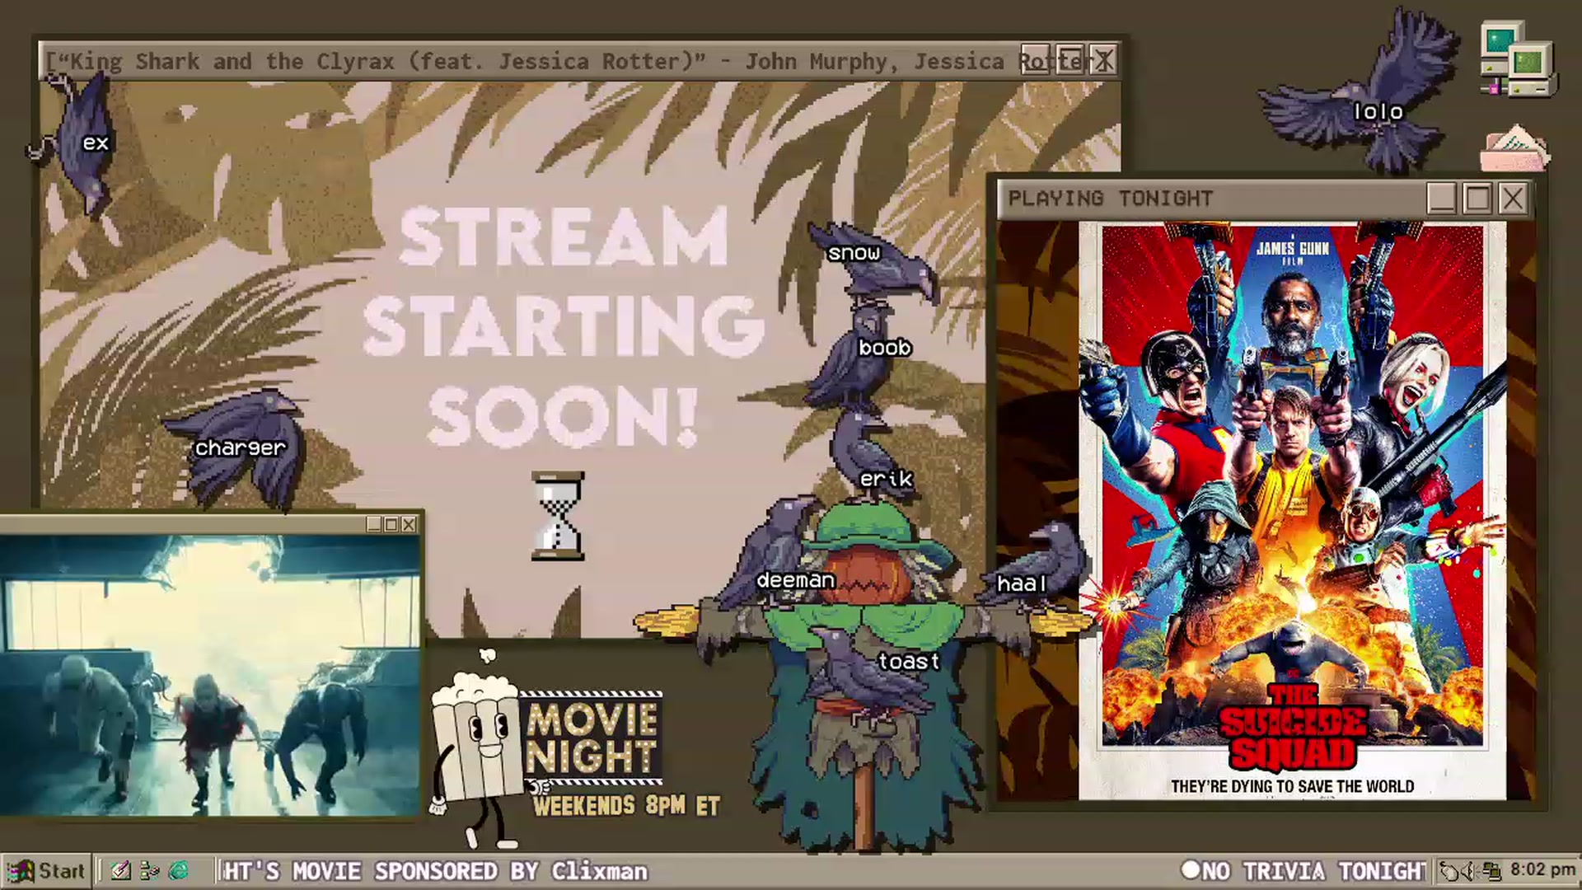1582x890 pixels.
Task: Minimize the King Shark song window
Action: pos(1035,60)
